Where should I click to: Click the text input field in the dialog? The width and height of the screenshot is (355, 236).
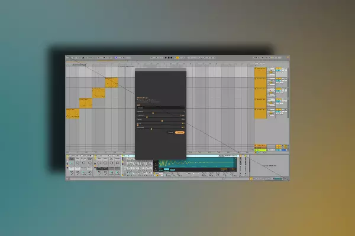160,108
